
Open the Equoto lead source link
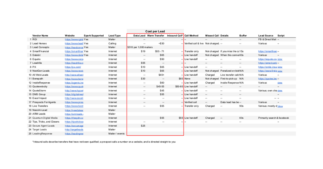click(x=268, y=59)
